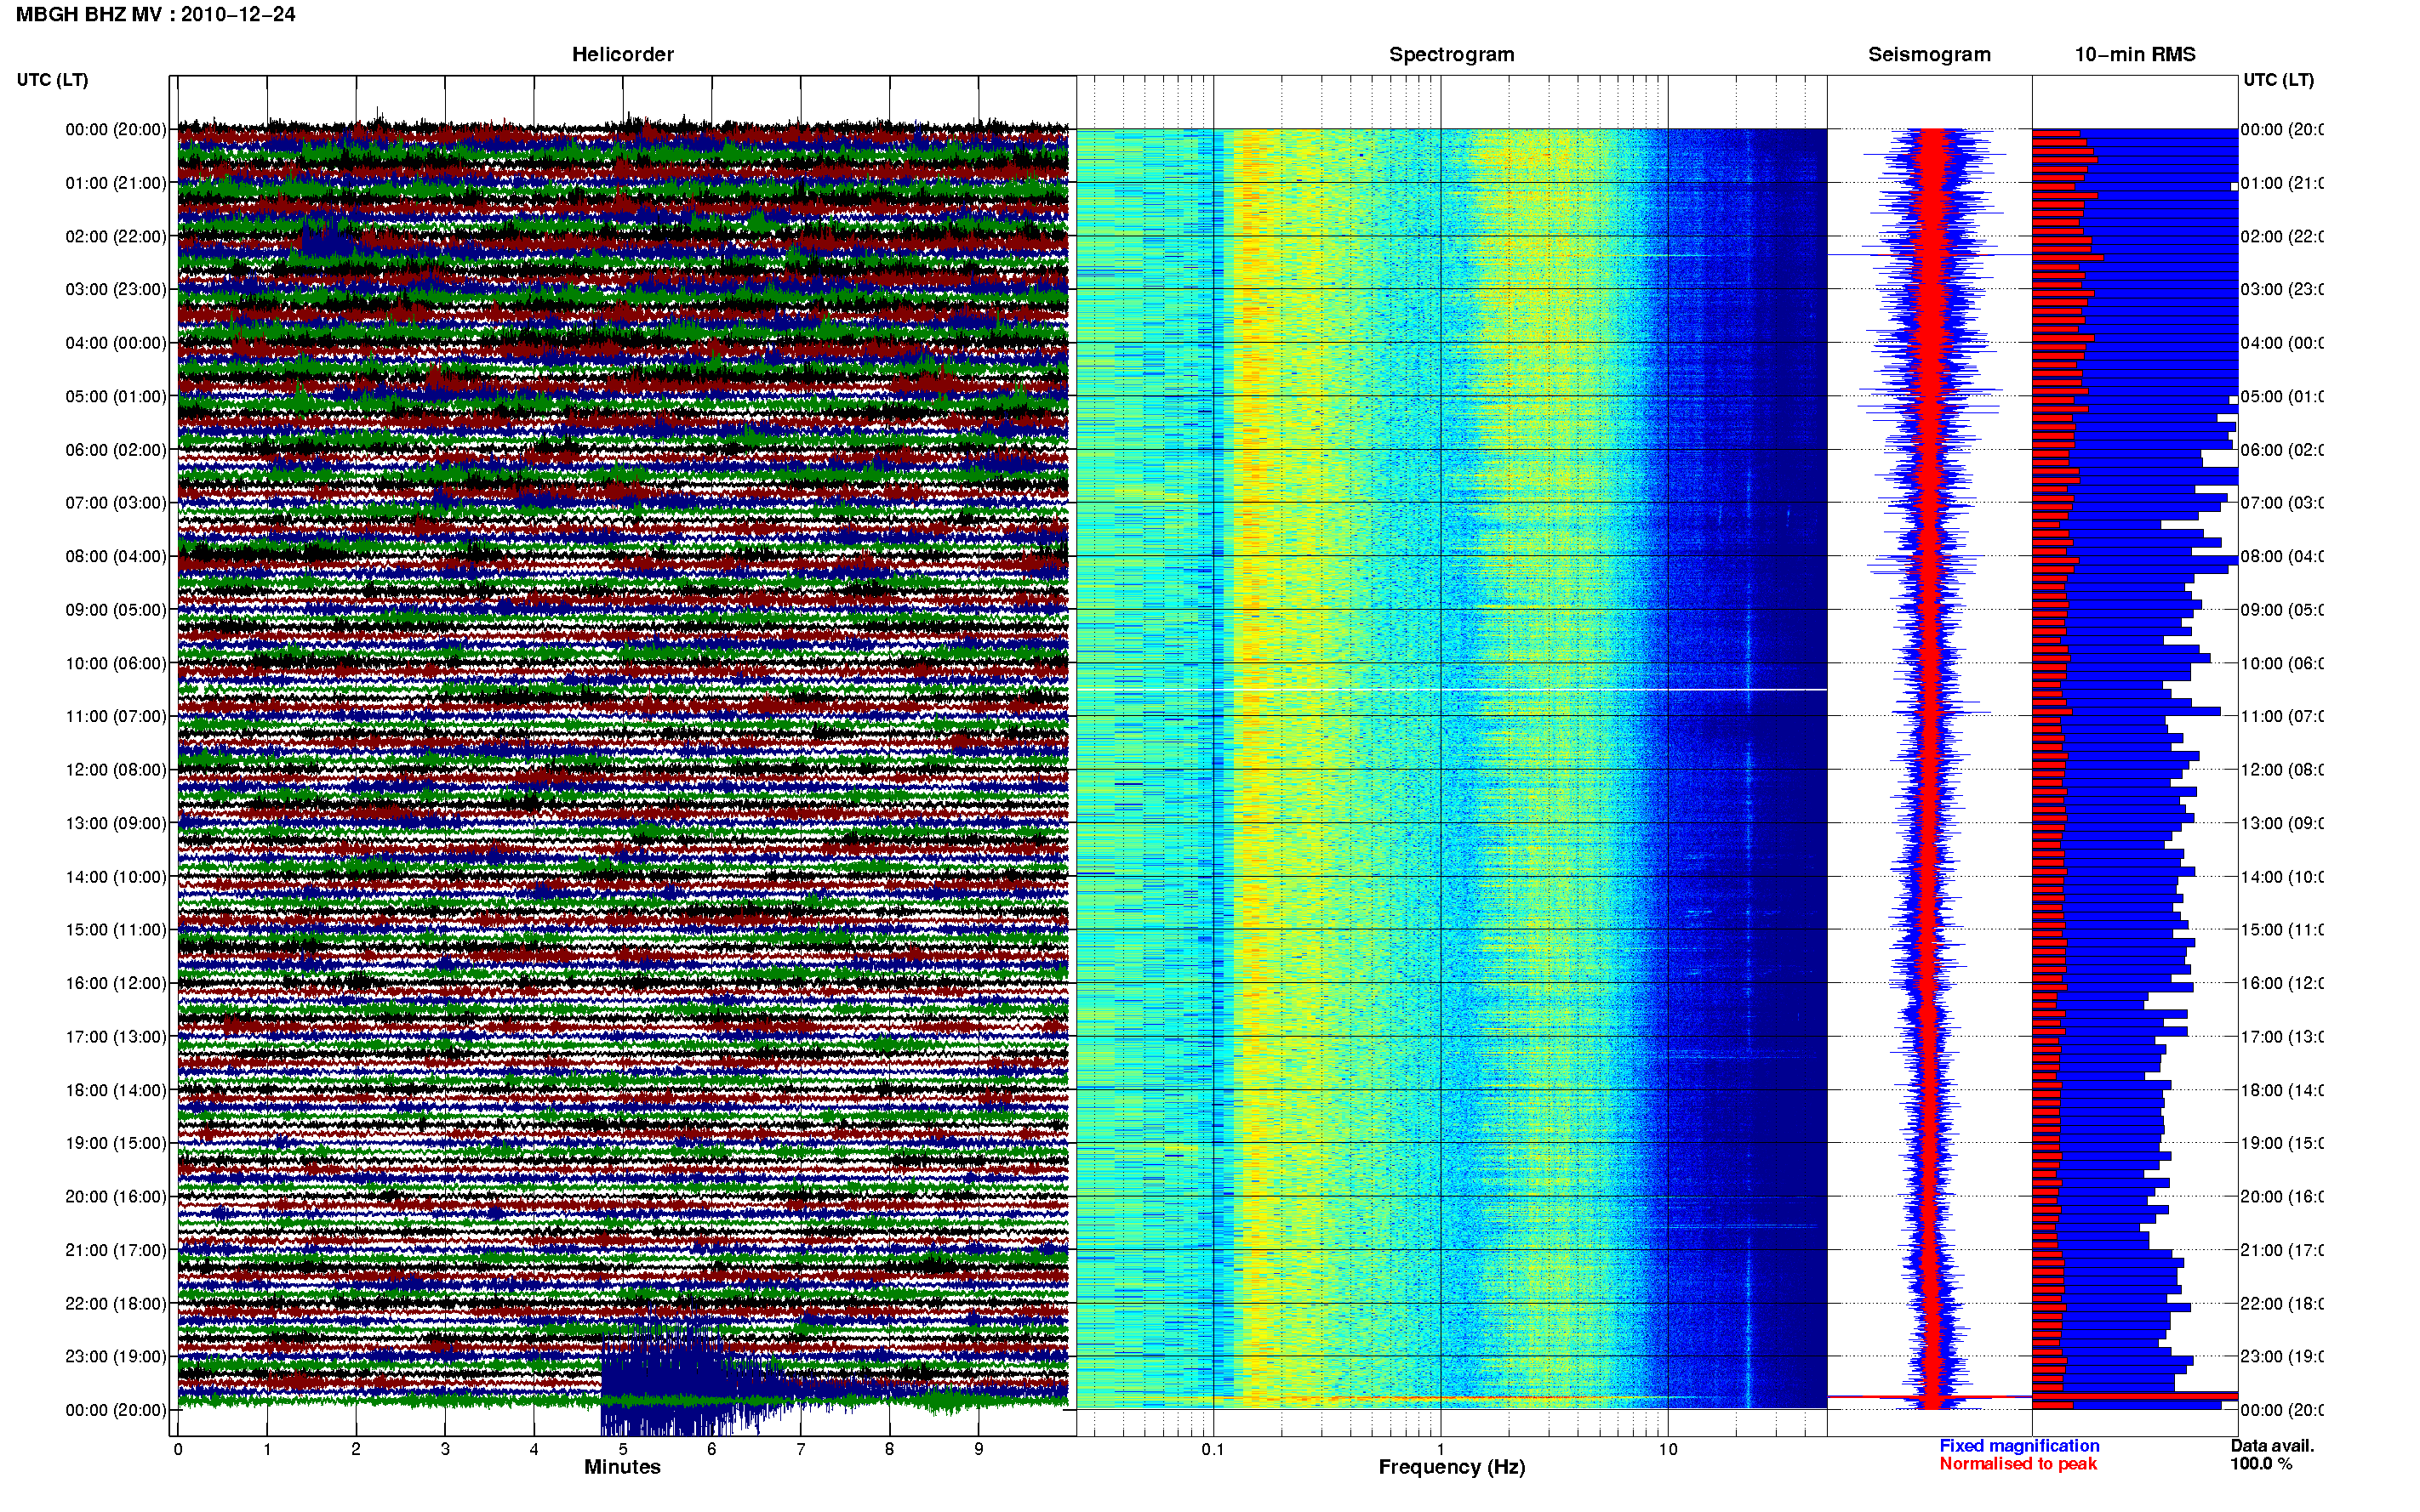Screen dimensions: 2420x1512
Task: Select the '10-min RMS' panel title
Action: point(2134,54)
